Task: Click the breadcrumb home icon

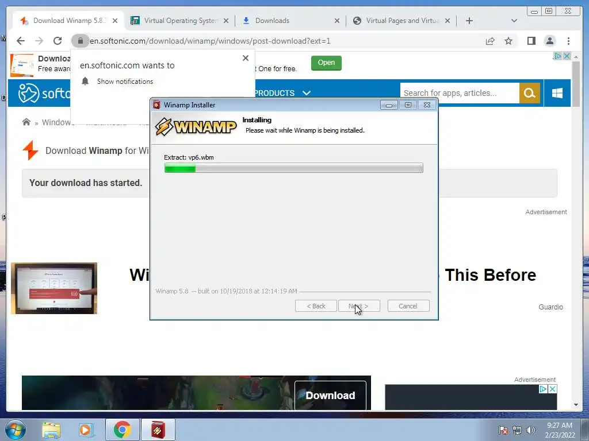Action: click(26, 122)
